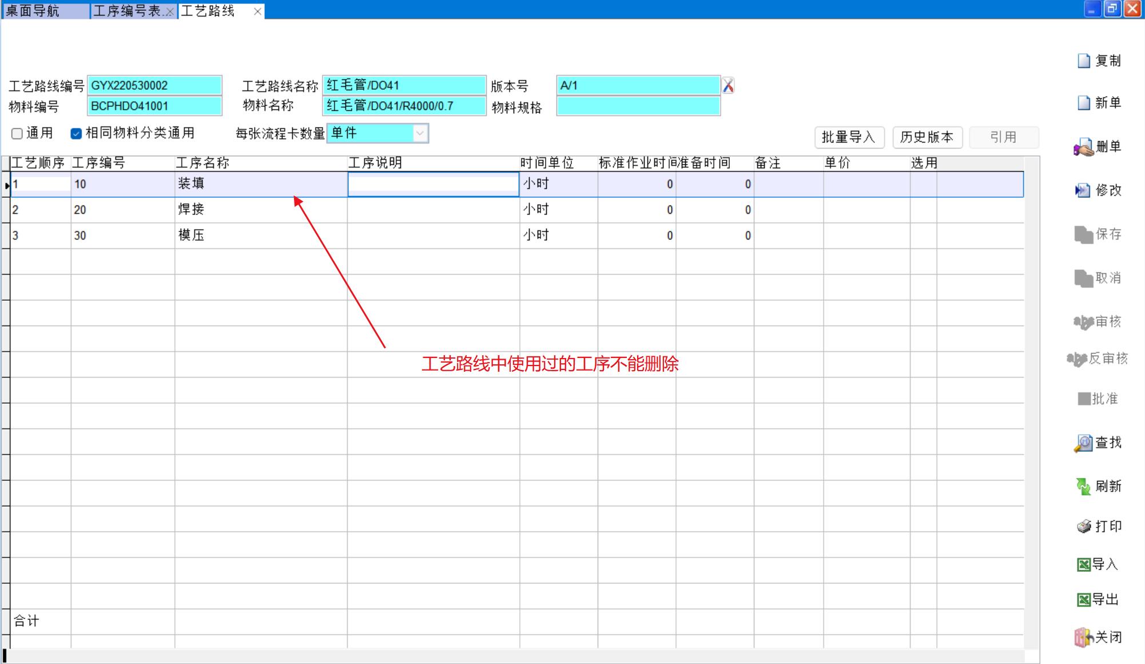Enable the 通用 checkbox
This screenshot has height=664, width=1145.
point(17,134)
